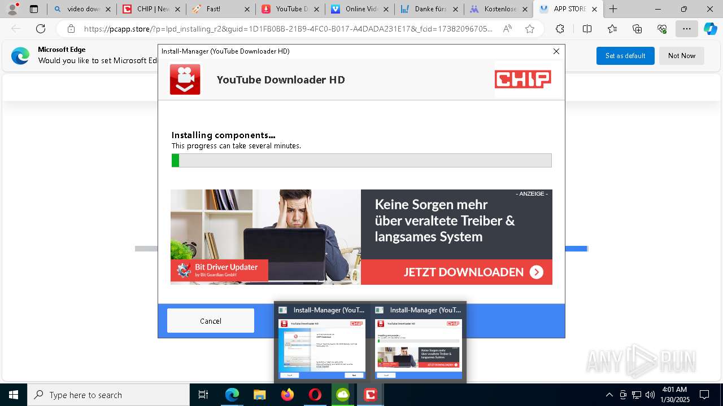Open the green cloud app on taskbar
This screenshot has width=723, height=406.
tap(343, 395)
